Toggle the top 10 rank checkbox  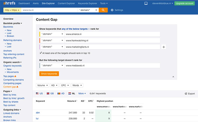(x=41, y=53)
